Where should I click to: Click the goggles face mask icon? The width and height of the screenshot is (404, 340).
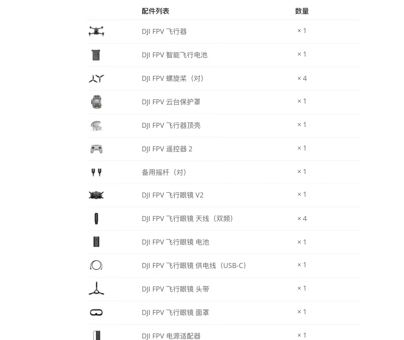click(x=96, y=312)
